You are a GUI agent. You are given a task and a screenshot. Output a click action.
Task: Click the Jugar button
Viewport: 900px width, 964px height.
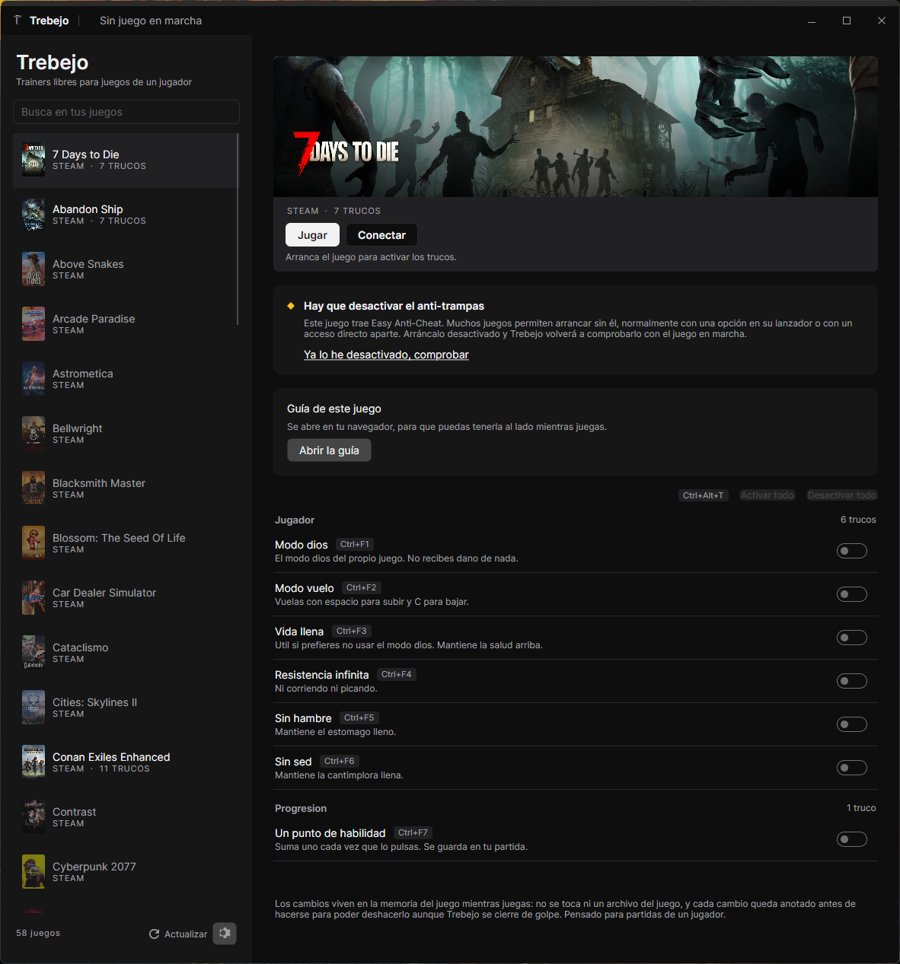(312, 235)
